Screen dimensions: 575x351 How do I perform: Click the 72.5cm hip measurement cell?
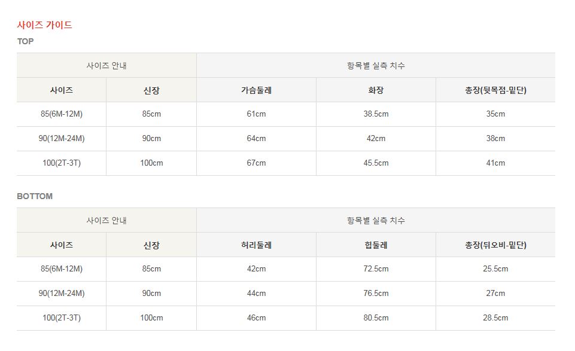pos(376,269)
